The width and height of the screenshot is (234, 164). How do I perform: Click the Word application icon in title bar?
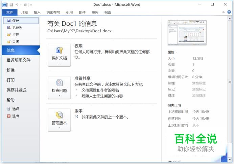click(x=4, y=5)
